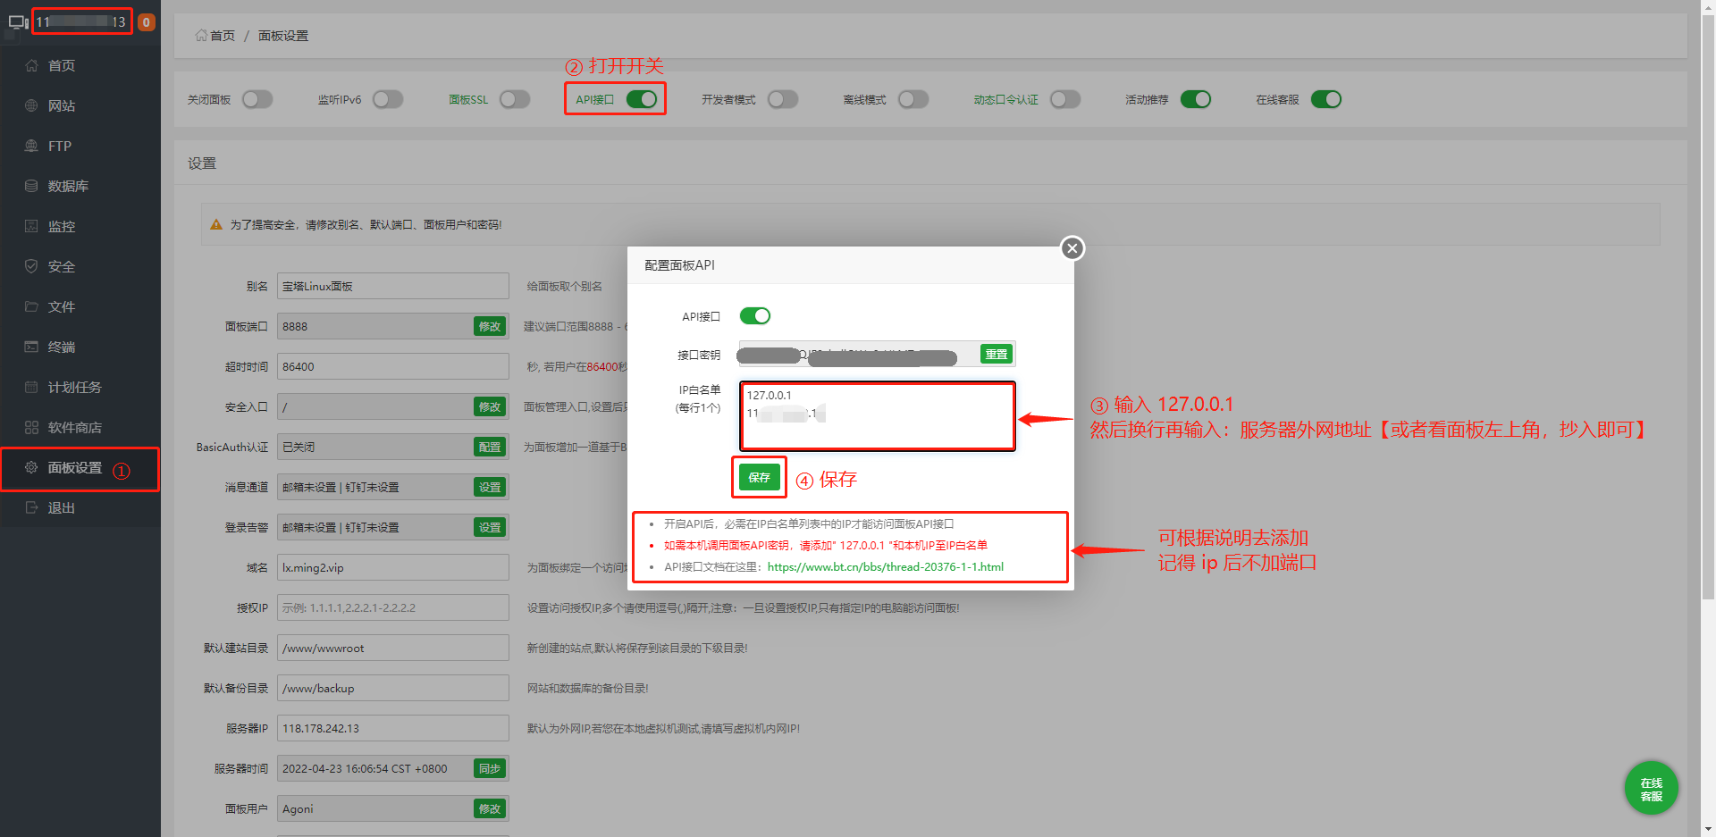Close the 配置面板API dialog
Screen dimensions: 1716x837
point(1072,247)
